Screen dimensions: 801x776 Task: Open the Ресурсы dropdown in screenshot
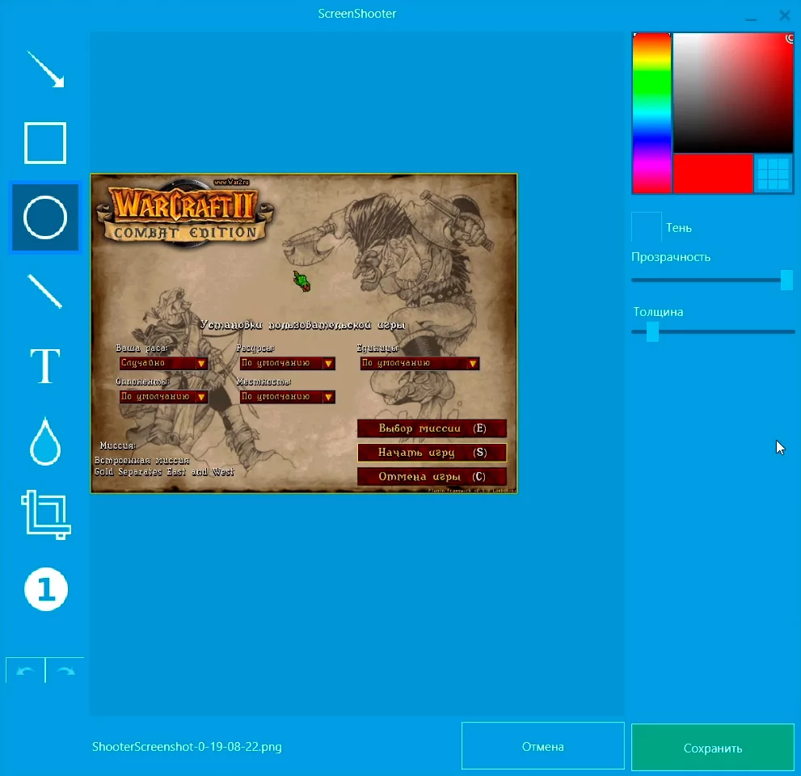click(x=287, y=363)
